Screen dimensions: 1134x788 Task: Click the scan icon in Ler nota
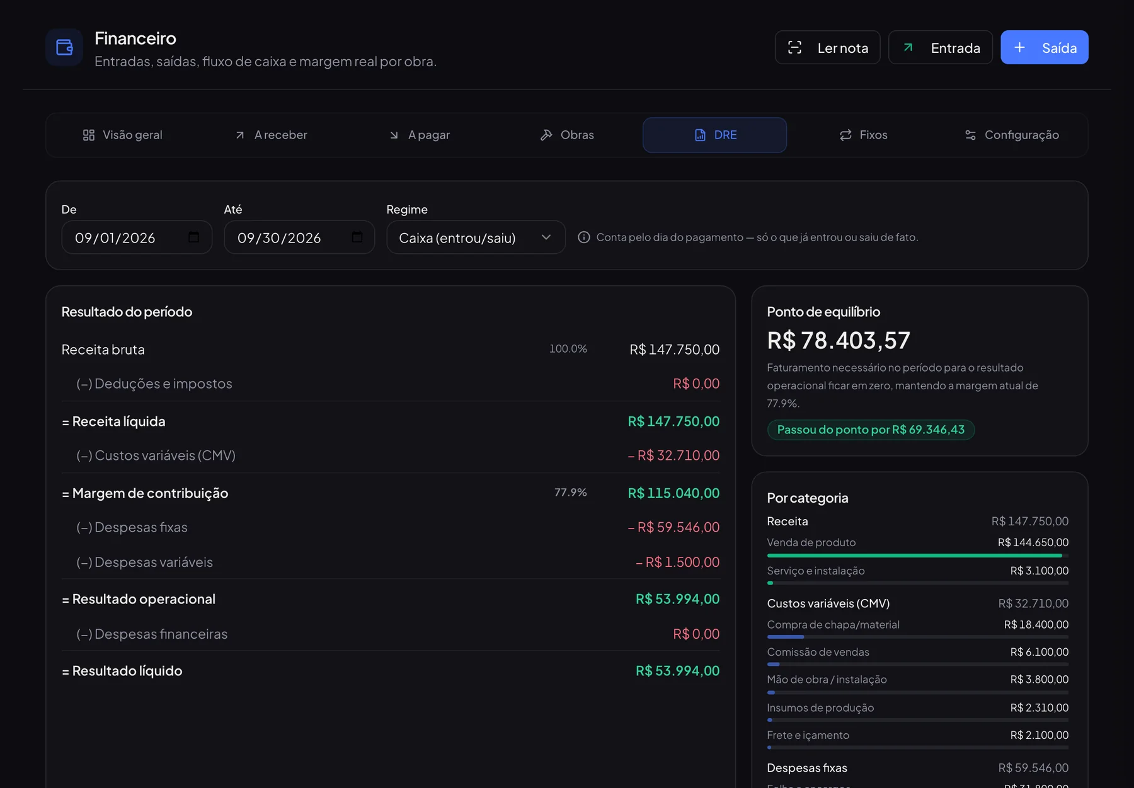[795, 47]
